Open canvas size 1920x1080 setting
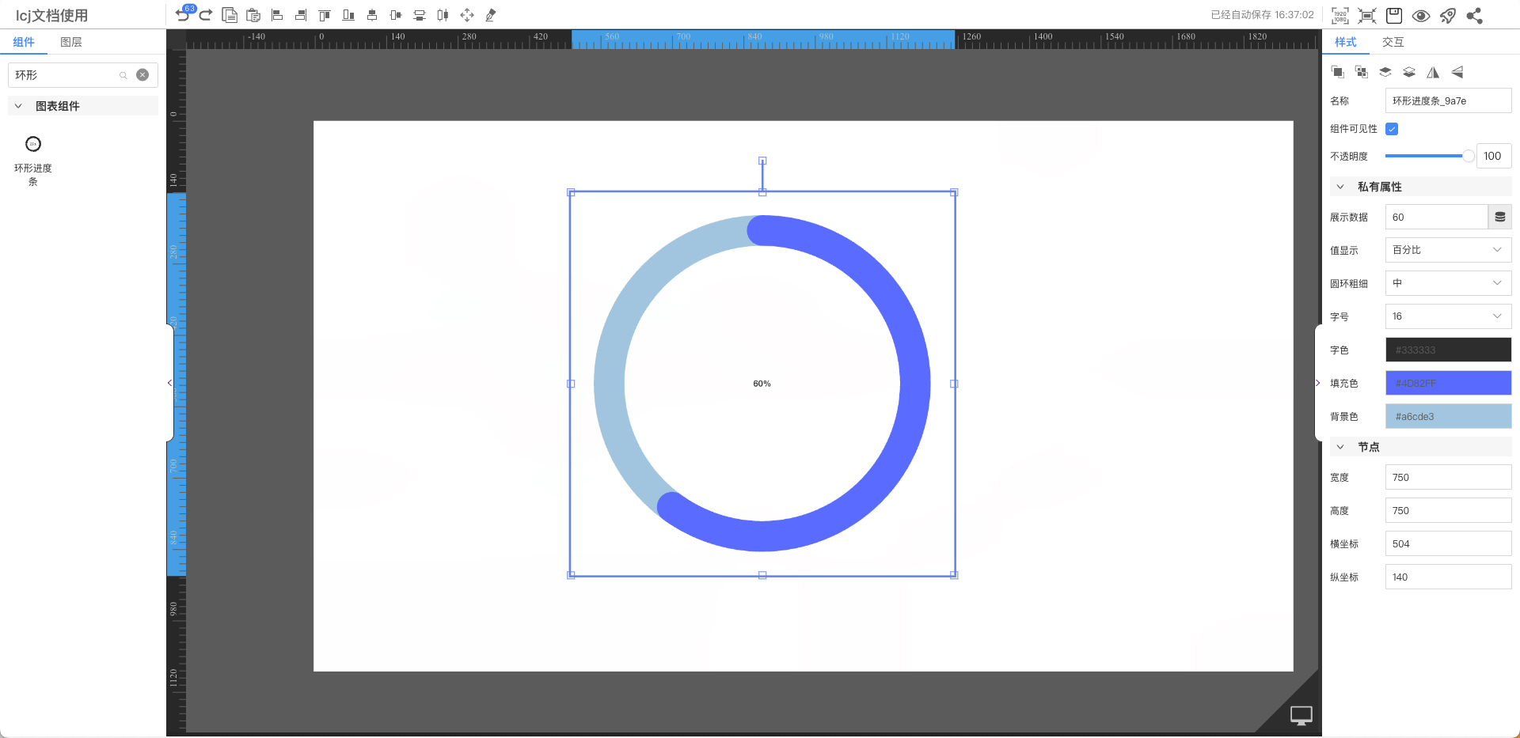Screen dimensions: 1520x738 [x=1340, y=15]
